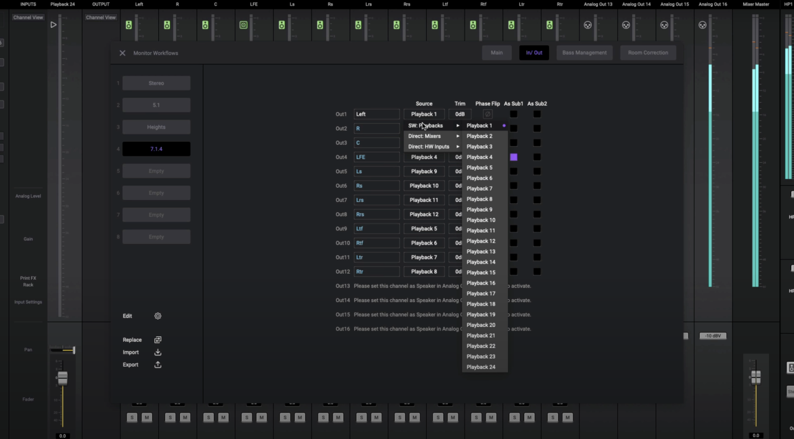Click the Analog Out 13 connector icon
794x439 pixels.
tap(587, 25)
